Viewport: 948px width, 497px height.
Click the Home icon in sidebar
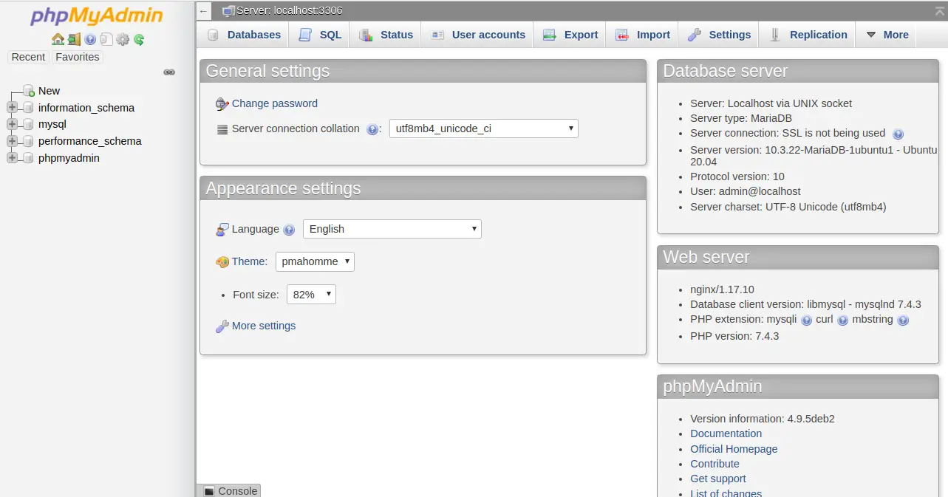click(x=58, y=40)
